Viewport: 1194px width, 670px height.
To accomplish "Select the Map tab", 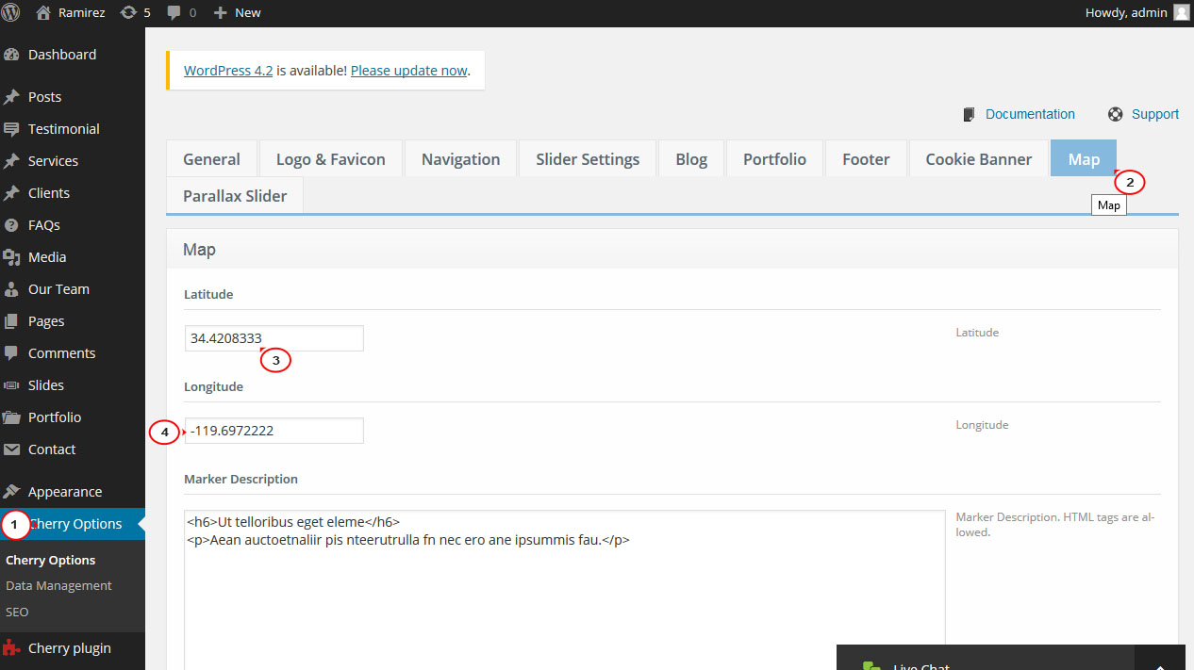I will [1084, 158].
